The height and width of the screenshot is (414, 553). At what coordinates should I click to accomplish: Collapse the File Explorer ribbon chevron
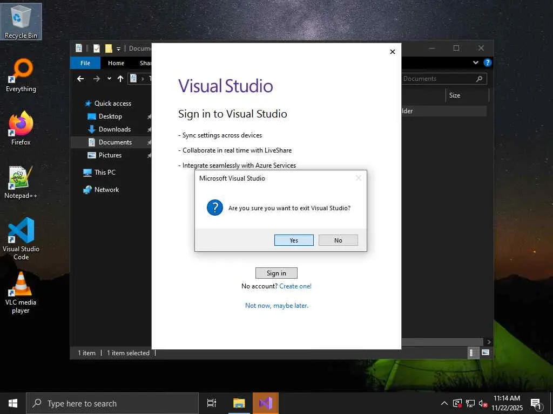pos(476,63)
